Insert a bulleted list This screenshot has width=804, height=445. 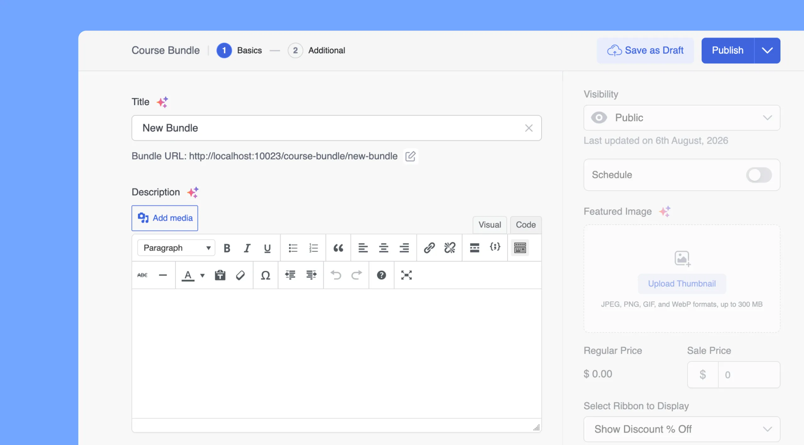[x=293, y=248]
